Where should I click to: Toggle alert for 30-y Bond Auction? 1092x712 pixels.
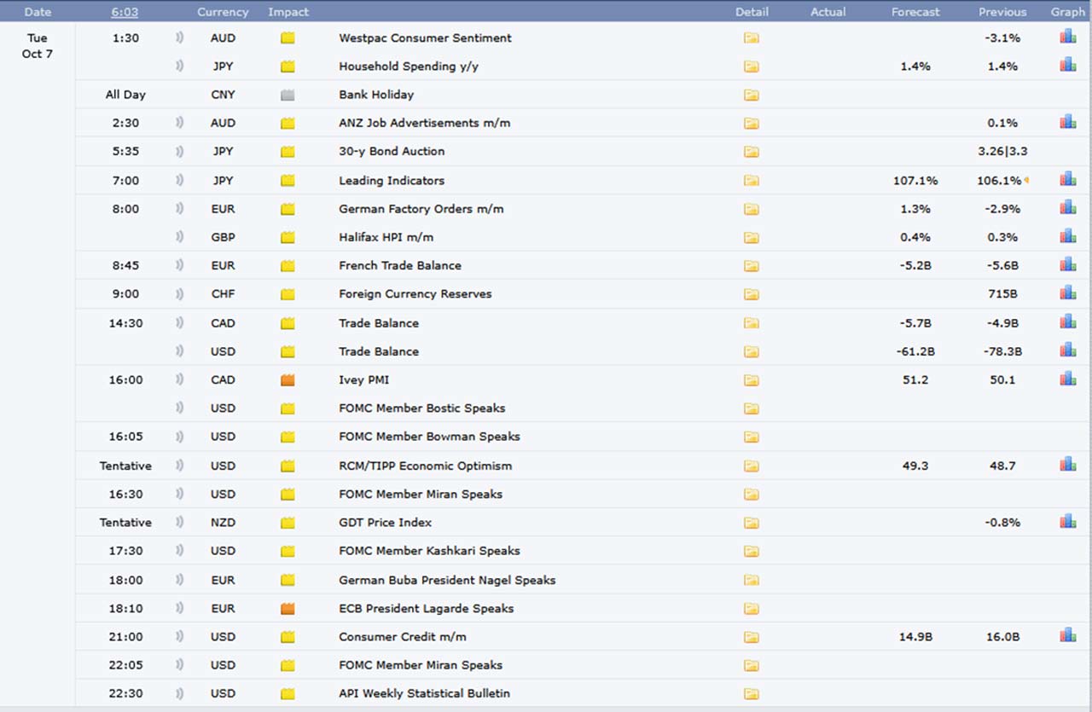pos(179,152)
